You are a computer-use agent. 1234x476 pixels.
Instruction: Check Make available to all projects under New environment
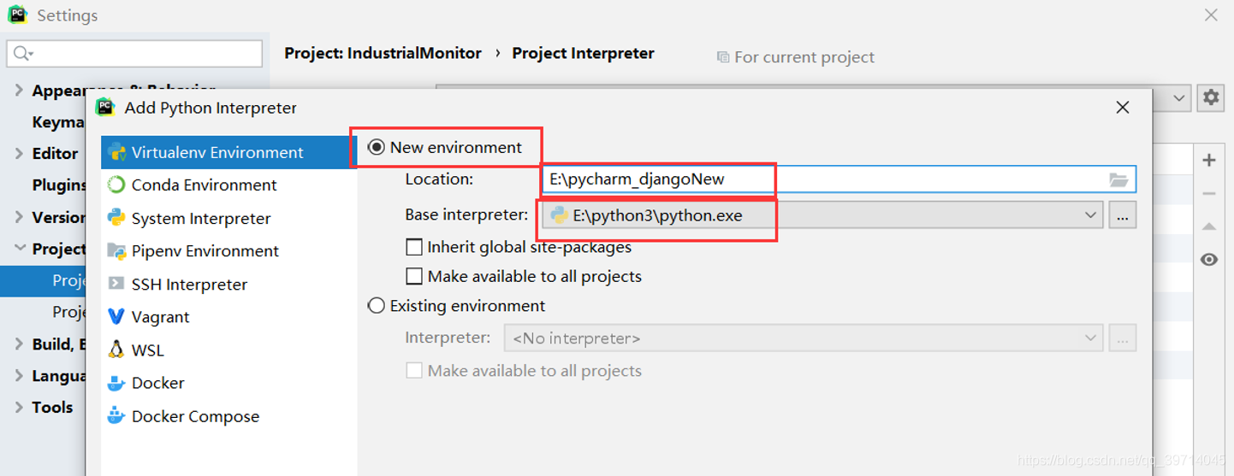pos(414,276)
